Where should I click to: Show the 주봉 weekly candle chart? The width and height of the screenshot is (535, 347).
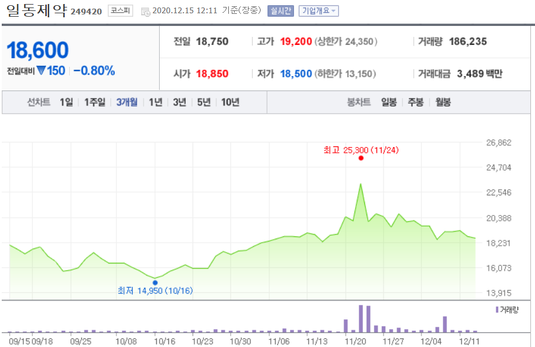[416, 102]
